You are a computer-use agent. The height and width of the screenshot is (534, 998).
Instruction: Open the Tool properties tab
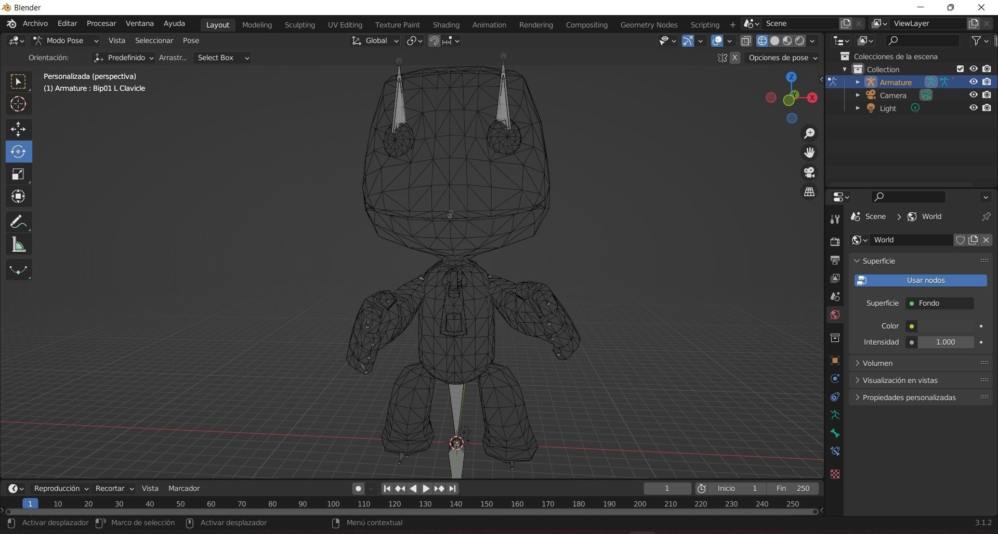click(x=835, y=219)
